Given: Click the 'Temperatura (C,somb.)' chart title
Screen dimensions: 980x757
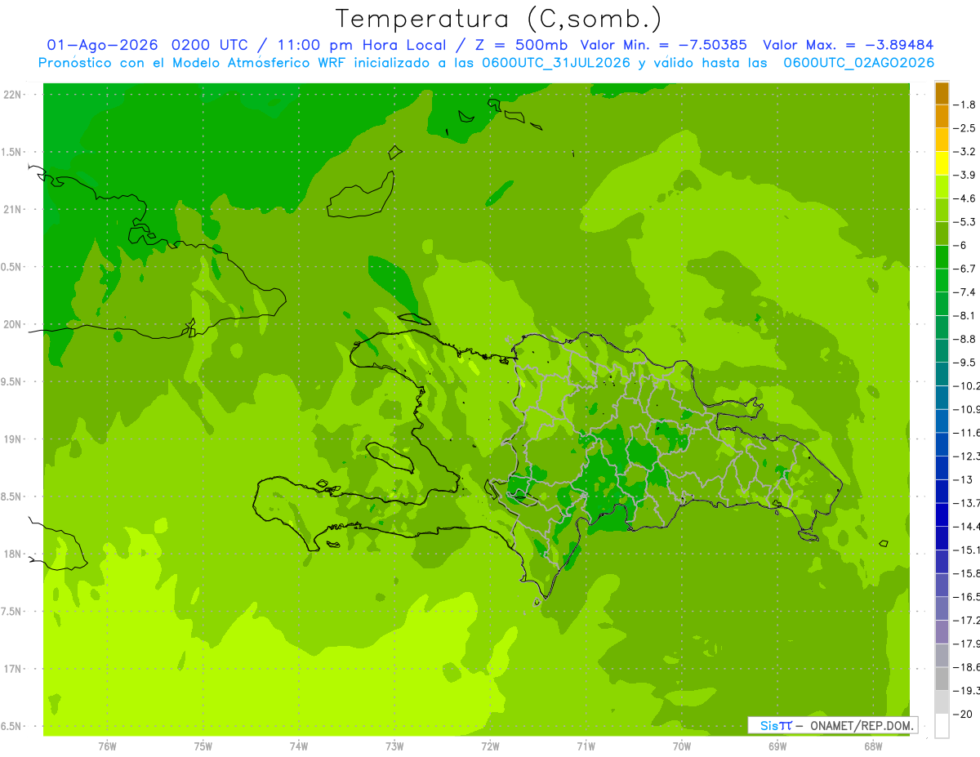Looking at the screenshot, I should 499,18.
